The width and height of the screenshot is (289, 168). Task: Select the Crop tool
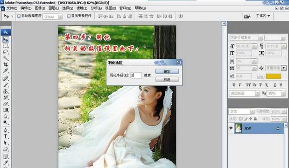coord(6,64)
